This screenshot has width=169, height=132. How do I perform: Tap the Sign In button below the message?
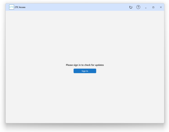(85, 71)
